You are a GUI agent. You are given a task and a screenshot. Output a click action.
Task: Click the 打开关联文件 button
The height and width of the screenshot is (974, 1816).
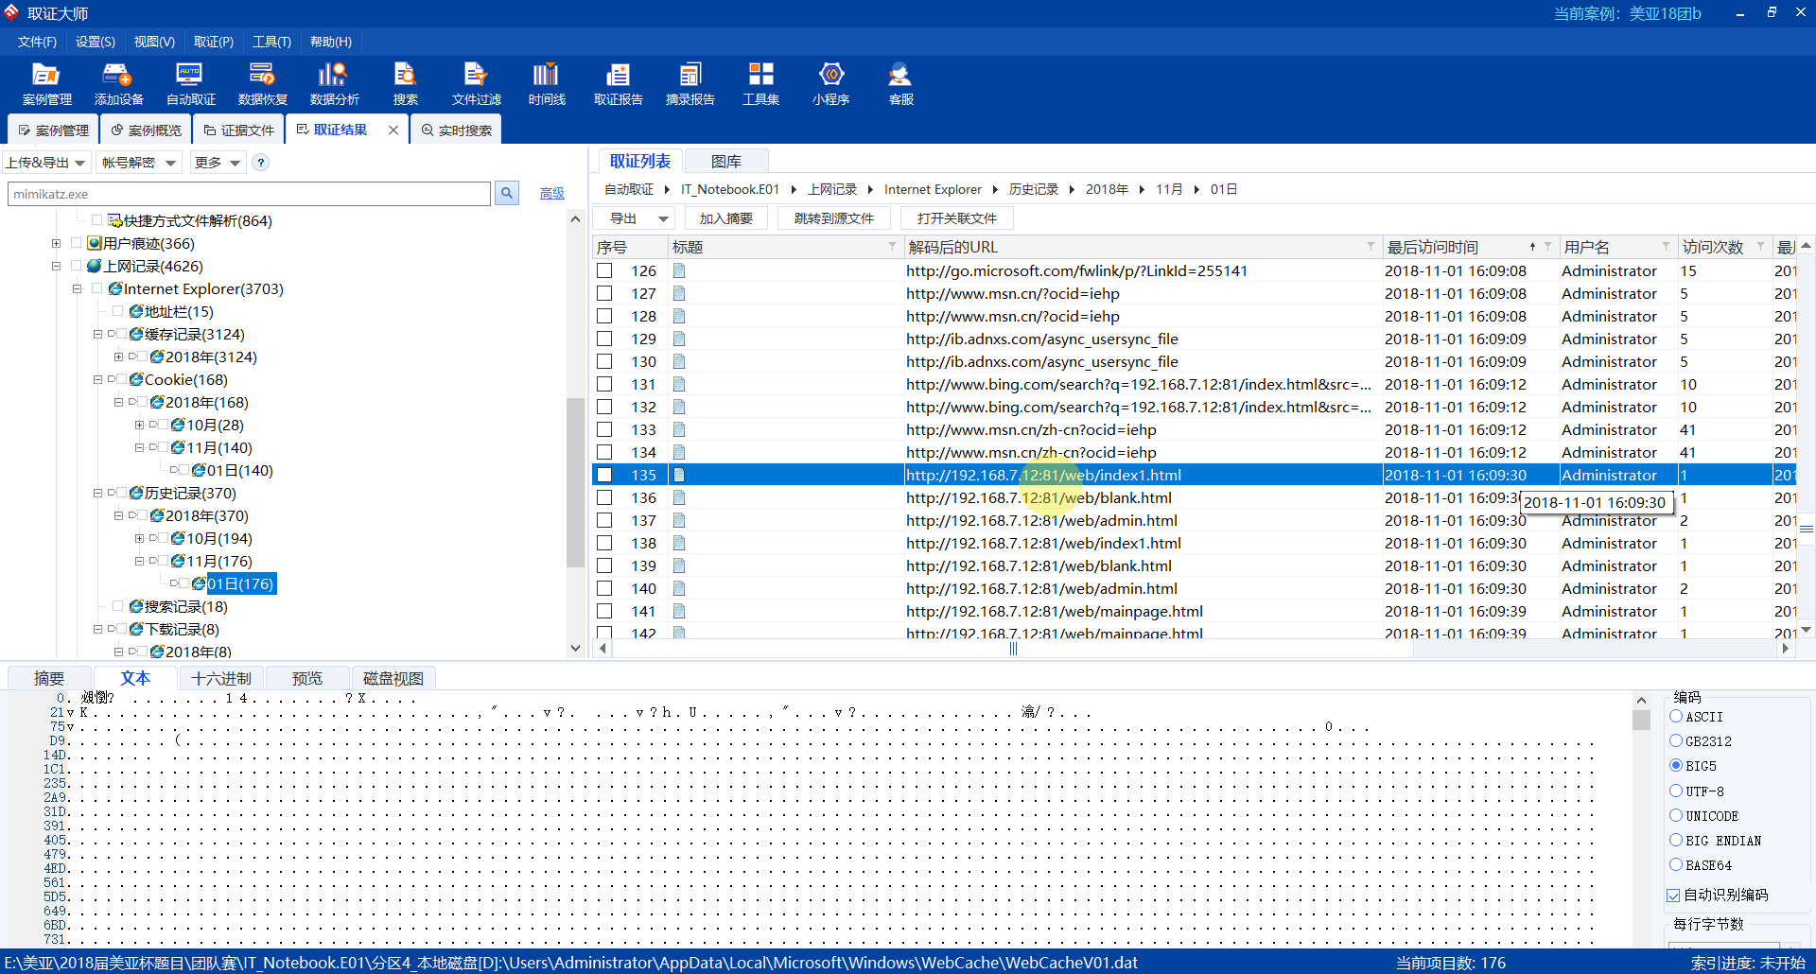[956, 218]
